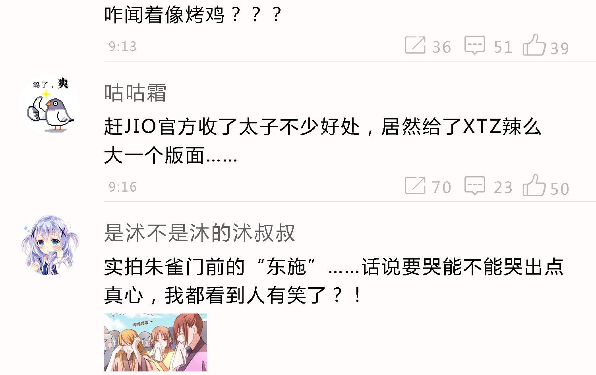Like 咕咕霜's post with the thumbs-up icon
This screenshot has width=596, height=375.
pos(534,185)
